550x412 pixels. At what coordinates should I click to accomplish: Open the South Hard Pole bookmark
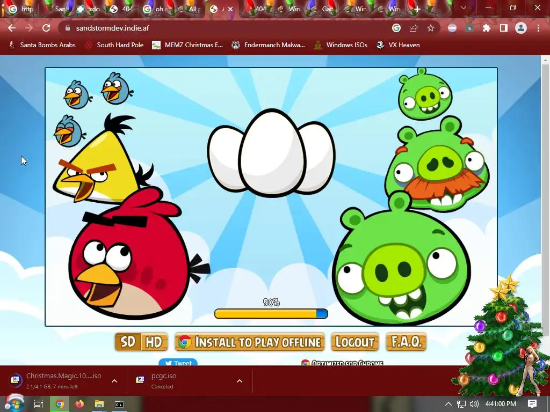(x=115, y=45)
